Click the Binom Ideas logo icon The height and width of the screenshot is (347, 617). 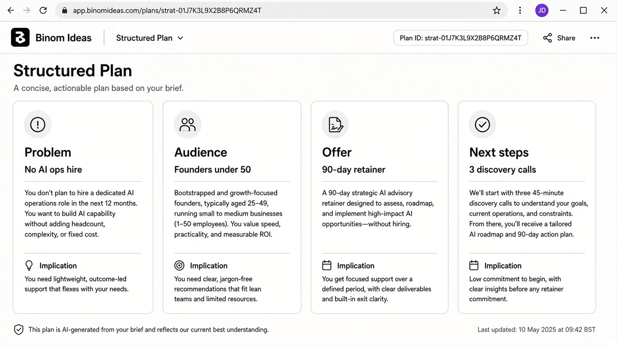(20, 38)
